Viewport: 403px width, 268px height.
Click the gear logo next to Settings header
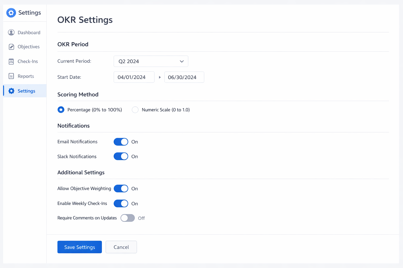coord(11,13)
